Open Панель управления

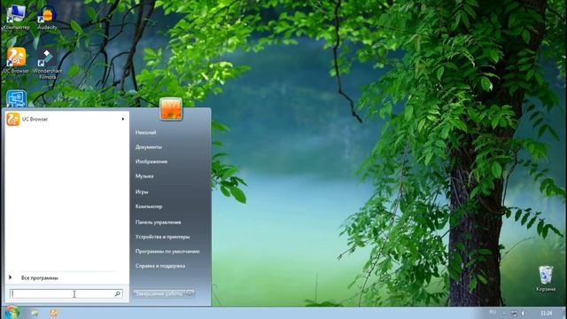pyautogui.click(x=158, y=222)
